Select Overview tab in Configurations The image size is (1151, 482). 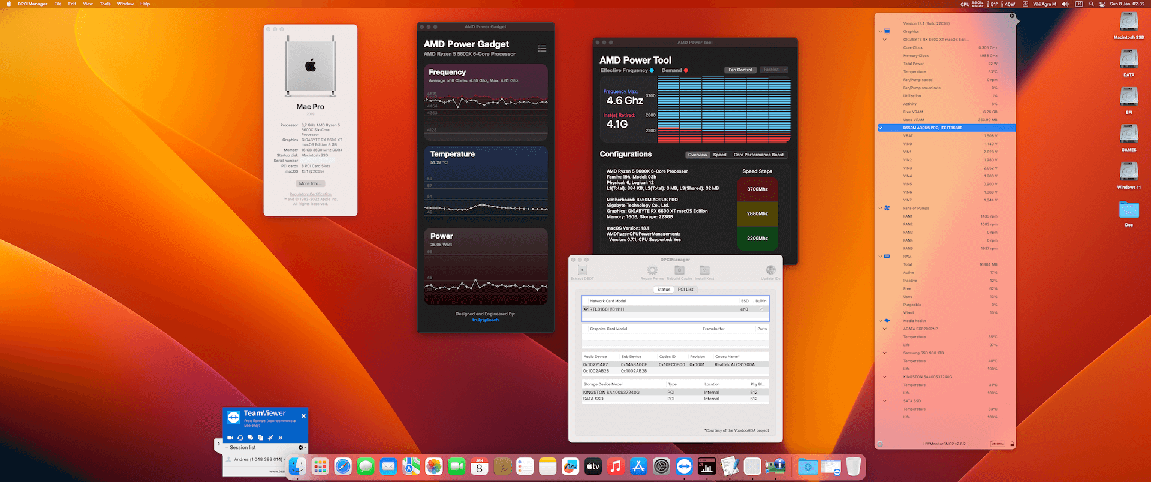[x=697, y=155]
